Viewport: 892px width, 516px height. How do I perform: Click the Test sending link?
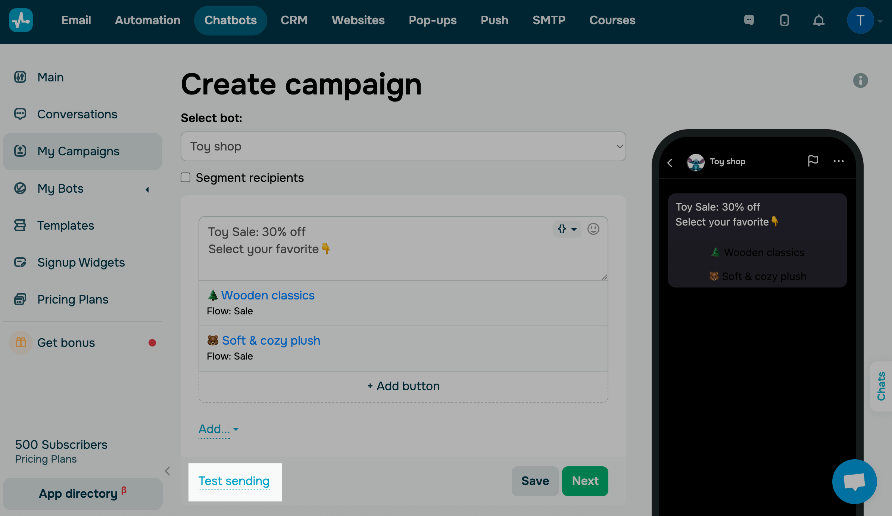(234, 481)
